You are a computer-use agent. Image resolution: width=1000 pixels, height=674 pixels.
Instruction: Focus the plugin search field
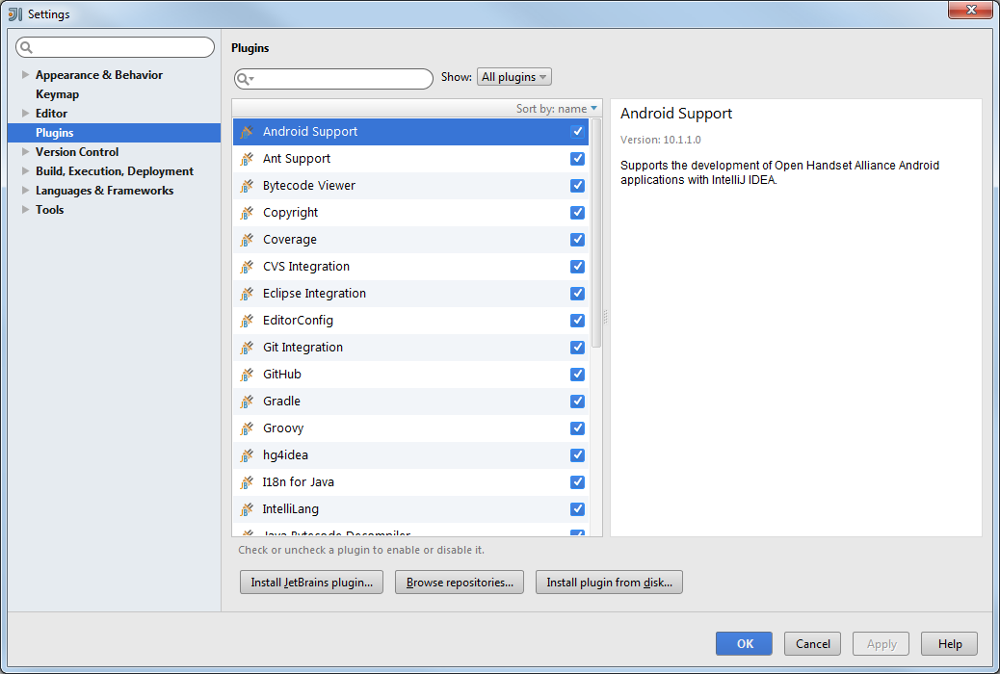tap(333, 79)
